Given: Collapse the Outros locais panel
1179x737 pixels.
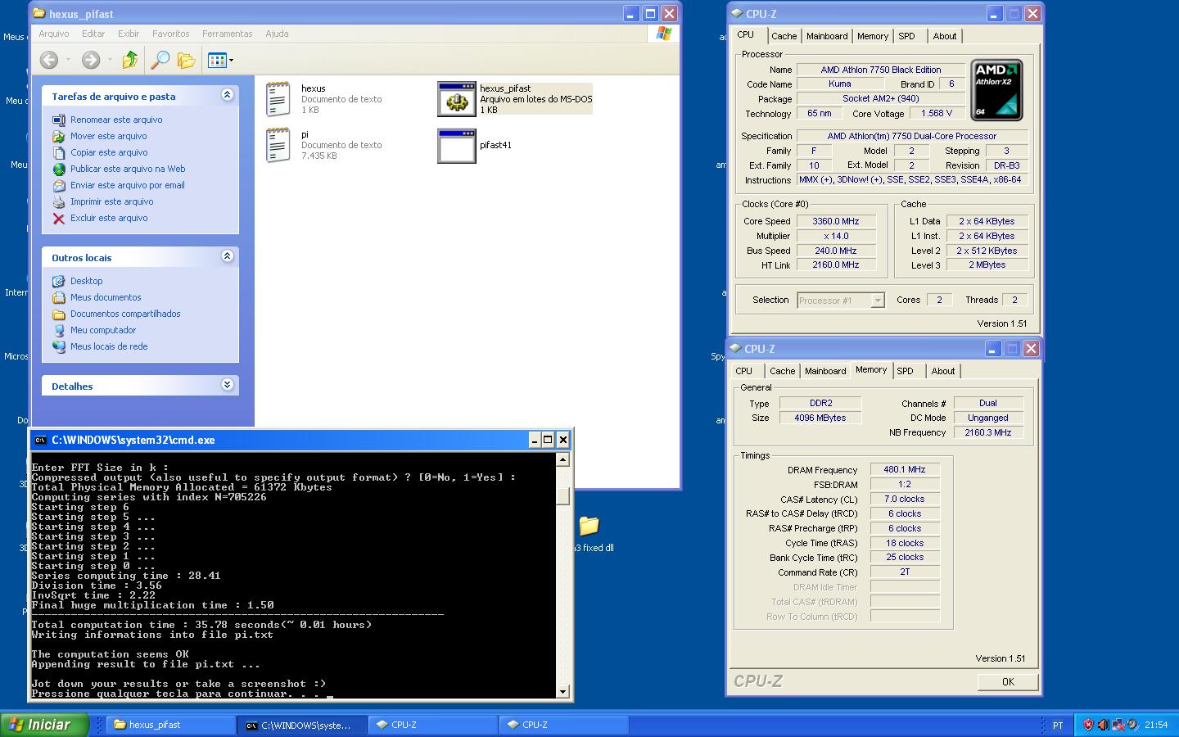Looking at the screenshot, I should pos(227,256).
